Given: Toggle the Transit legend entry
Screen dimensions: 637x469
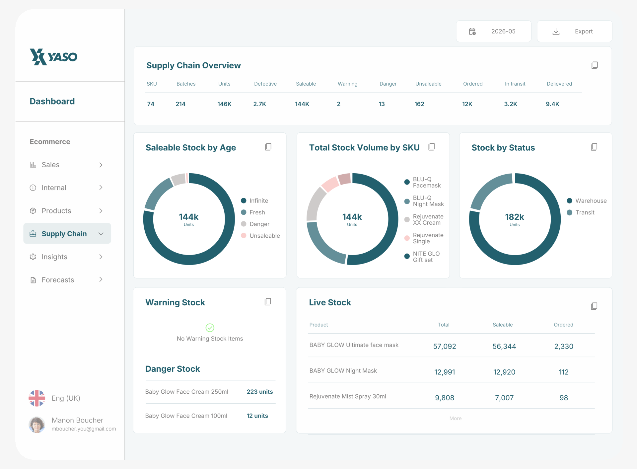Looking at the screenshot, I should (581, 212).
